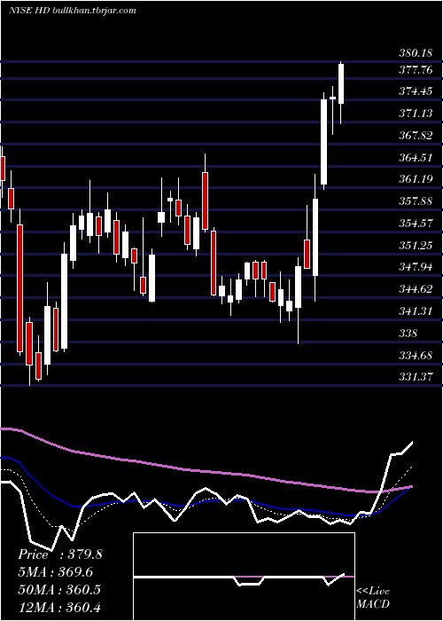Select the 354.57 price level label
Image resolution: width=443 pixels, height=621 pixels.
click(x=416, y=224)
